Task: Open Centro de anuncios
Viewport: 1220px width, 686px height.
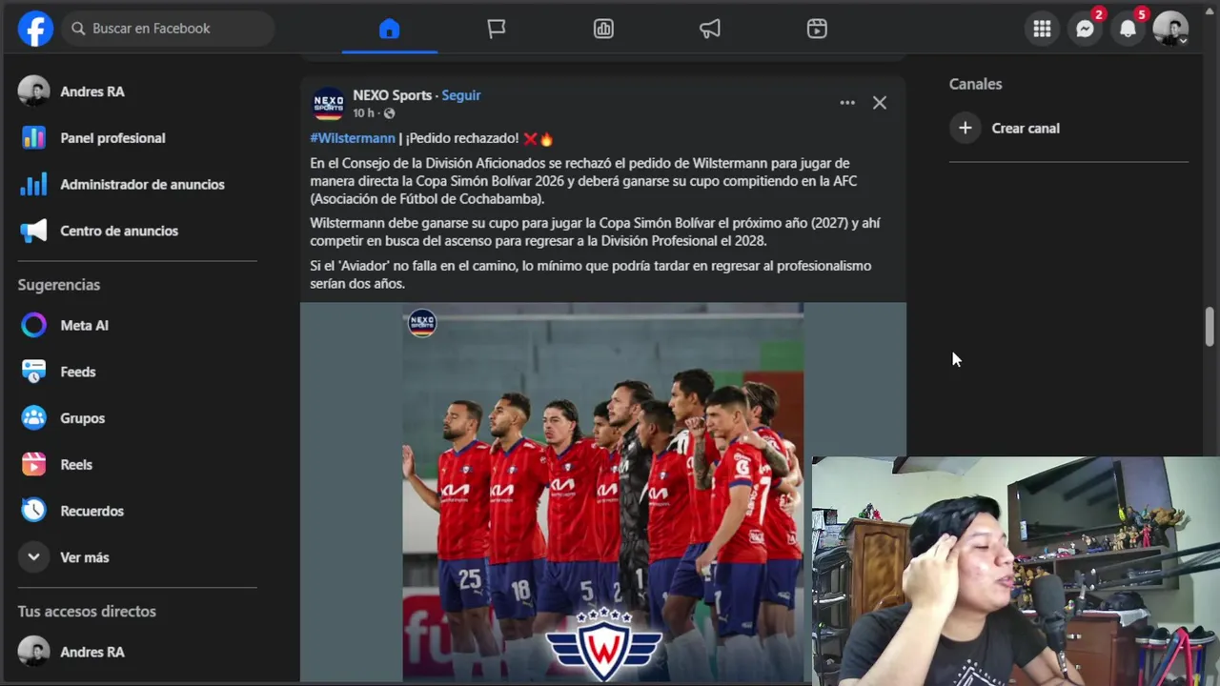Action: click(137, 231)
